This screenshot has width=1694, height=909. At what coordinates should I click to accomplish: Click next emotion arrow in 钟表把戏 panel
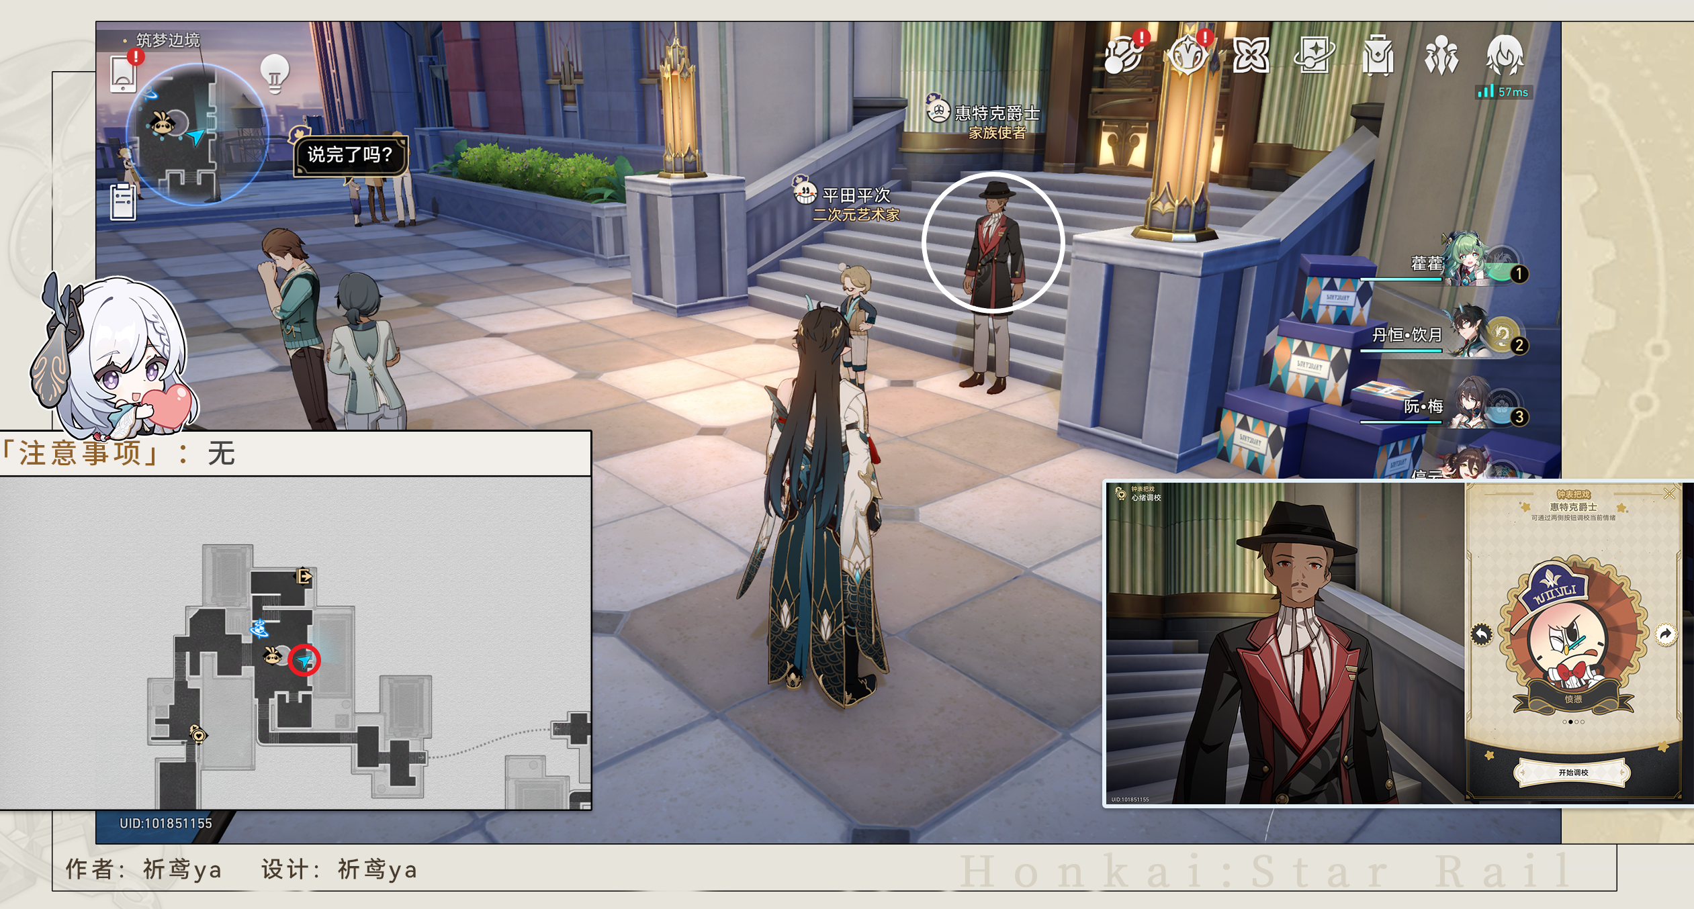pos(1665,634)
